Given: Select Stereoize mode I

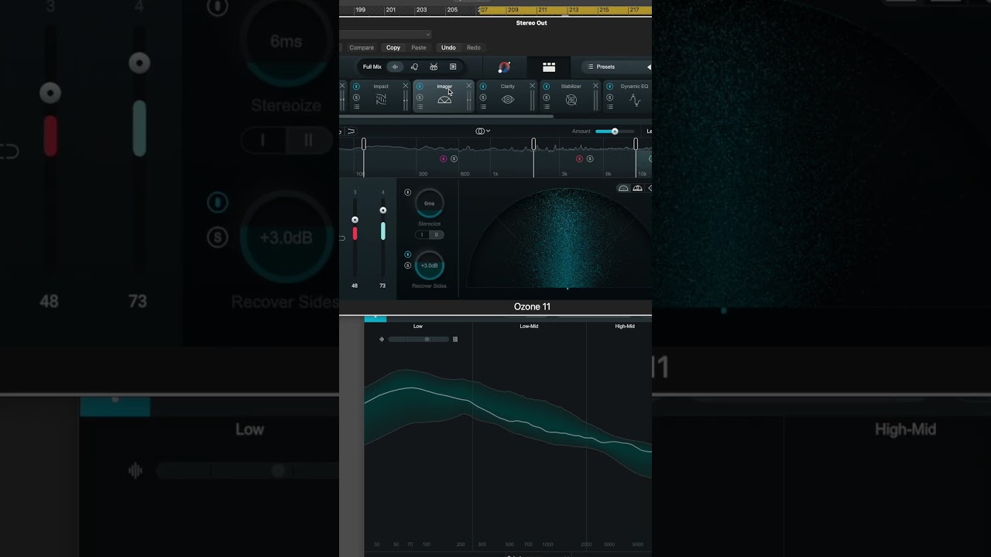Looking at the screenshot, I should point(423,234).
